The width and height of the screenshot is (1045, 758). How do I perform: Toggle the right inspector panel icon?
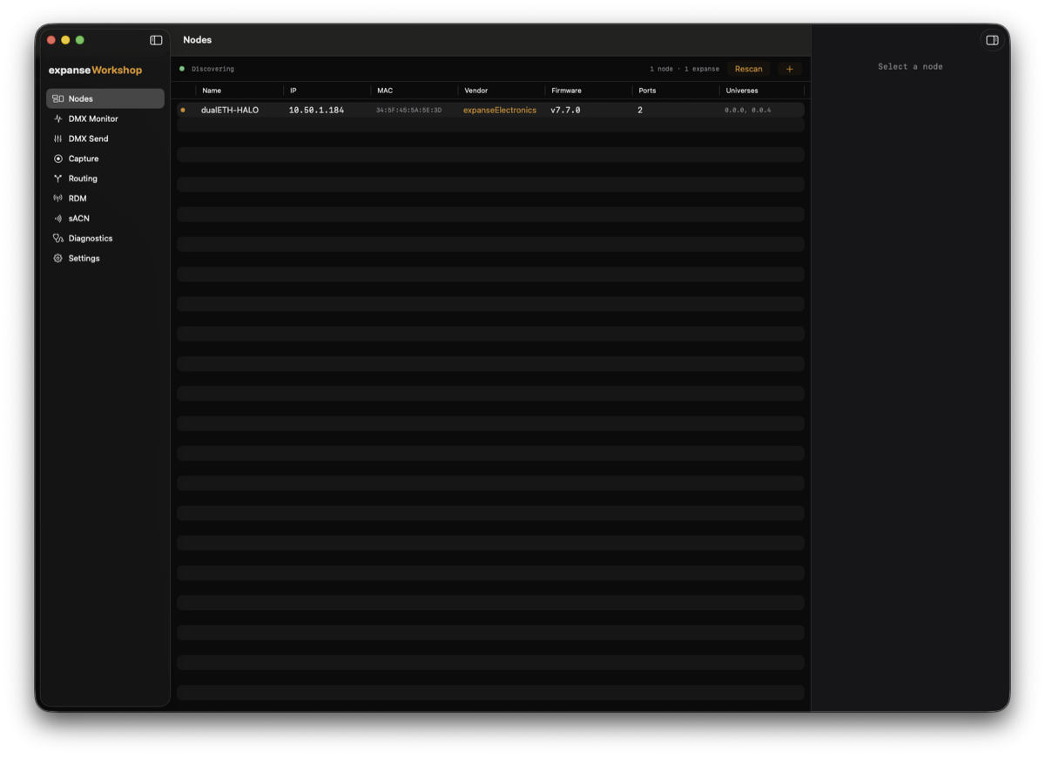coord(992,40)
